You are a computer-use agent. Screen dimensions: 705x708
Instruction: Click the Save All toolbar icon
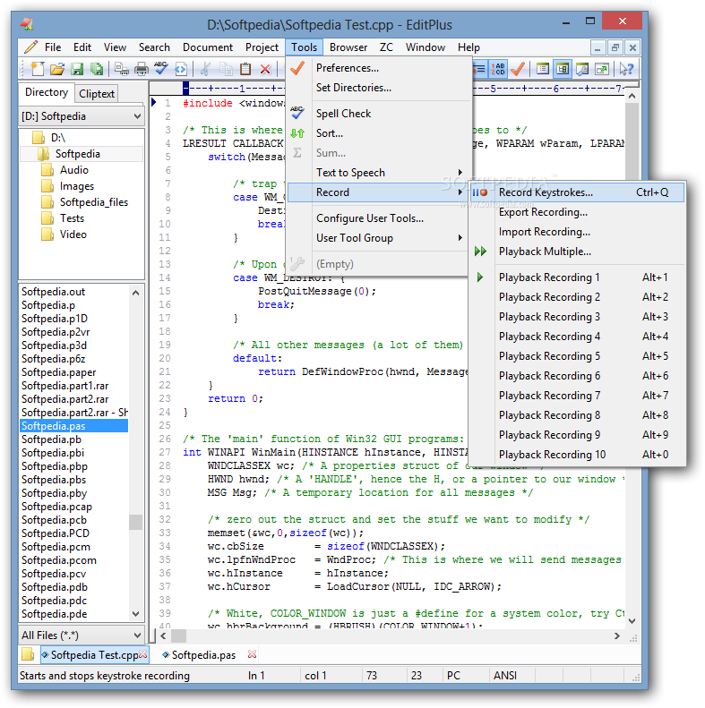click(96, 69)
